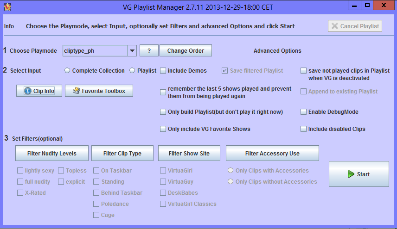Check the X-Rated filter box

[x=20, y=193]
